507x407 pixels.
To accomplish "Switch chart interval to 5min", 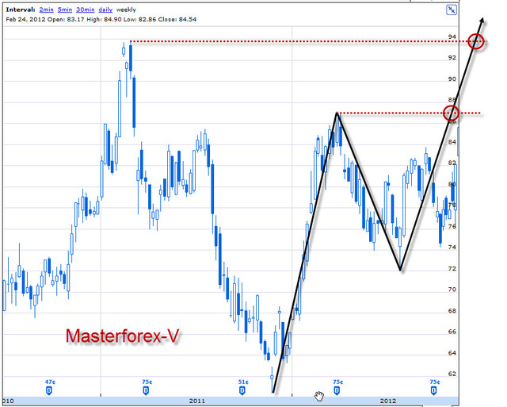I will 65,10.
